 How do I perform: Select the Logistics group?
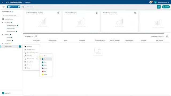tap(9, 37)
